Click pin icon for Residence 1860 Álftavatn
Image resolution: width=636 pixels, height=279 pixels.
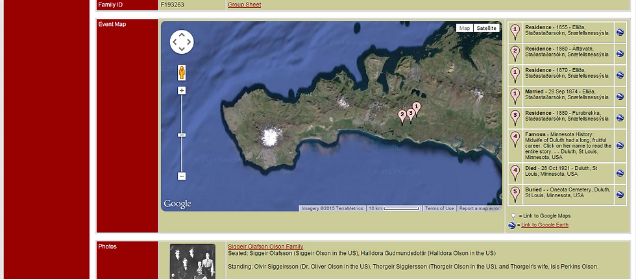click(515, 54)
